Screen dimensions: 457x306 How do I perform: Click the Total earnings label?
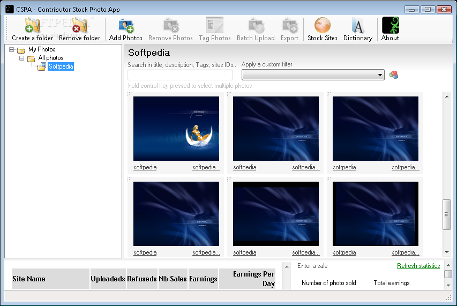click(x=392, y=282)
